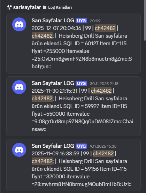The height and width of the screenshot is (193, 146).
Task: Open bot avatar of 20:09 message
Action: (x=19, y=24)
